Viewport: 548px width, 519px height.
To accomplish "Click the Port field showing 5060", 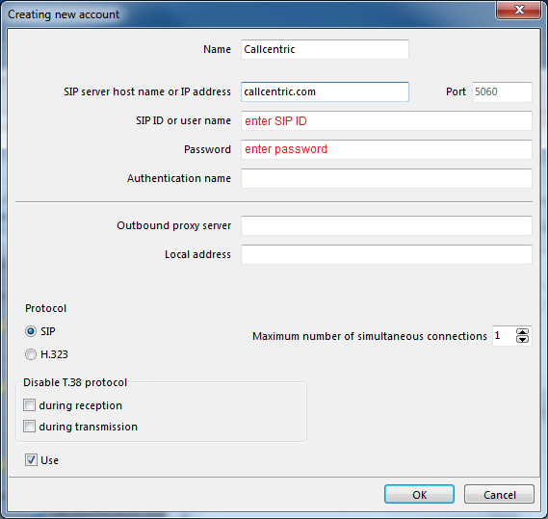I will 502,91.
